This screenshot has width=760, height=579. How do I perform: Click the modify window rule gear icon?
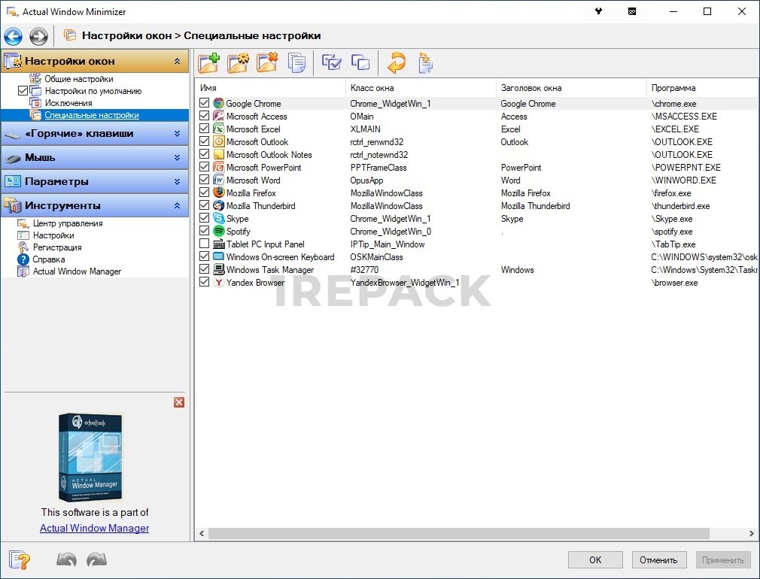238,62
